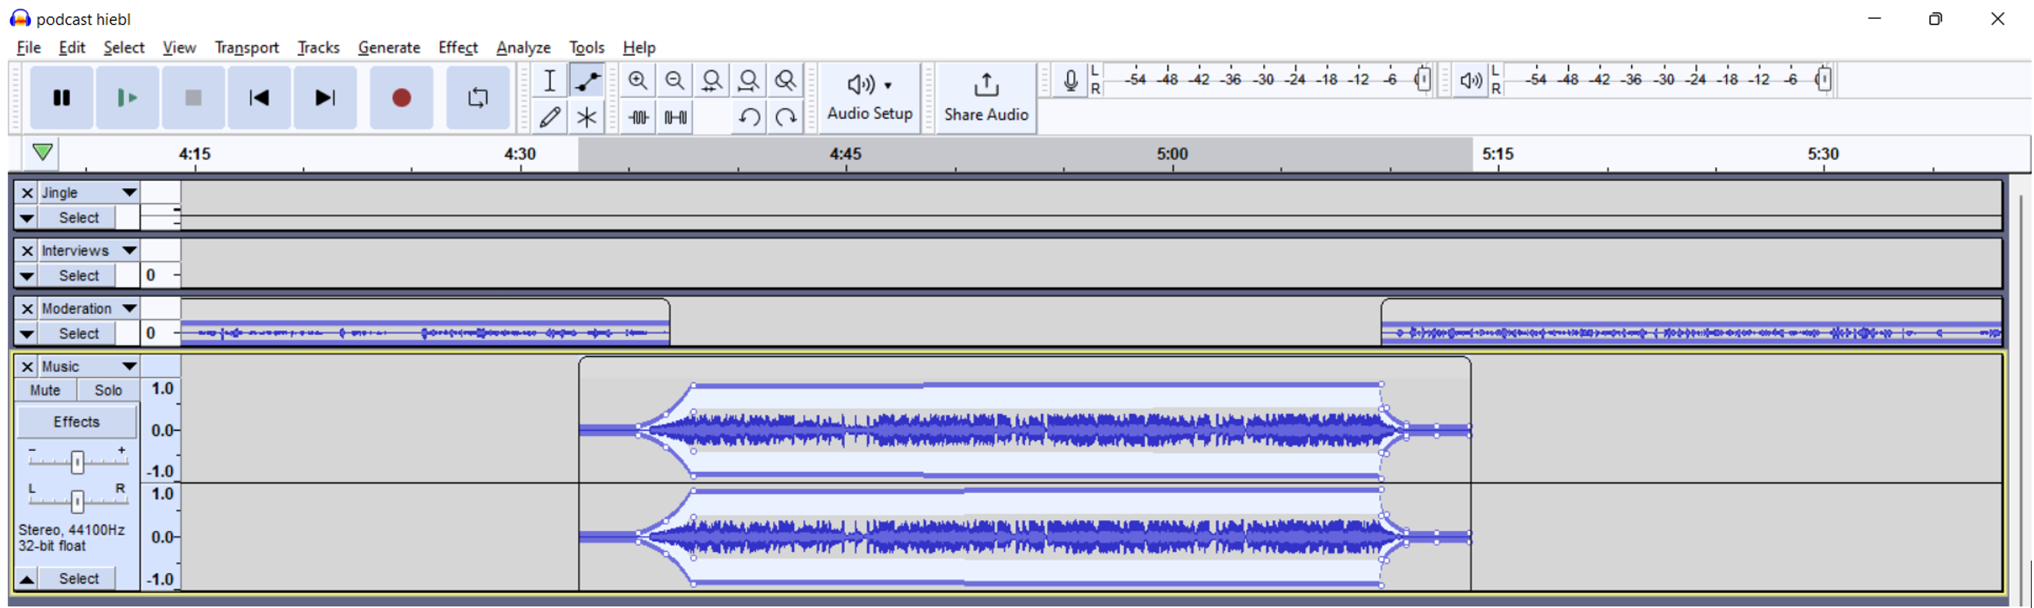Screen dimensions: 2034x608
Task: Expand the collapsed Jingle track
Action: pos(27,218)
